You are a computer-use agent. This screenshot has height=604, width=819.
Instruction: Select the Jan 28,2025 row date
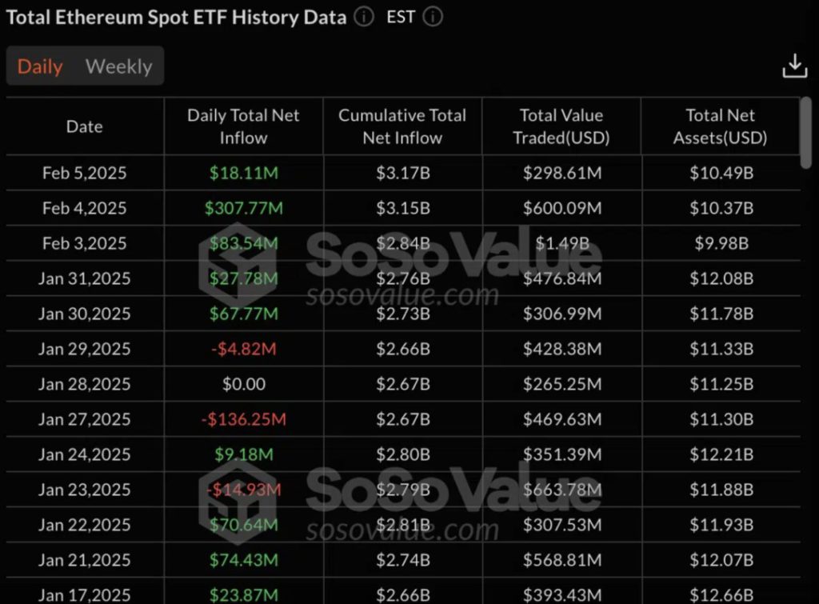(x=85, y=384)
